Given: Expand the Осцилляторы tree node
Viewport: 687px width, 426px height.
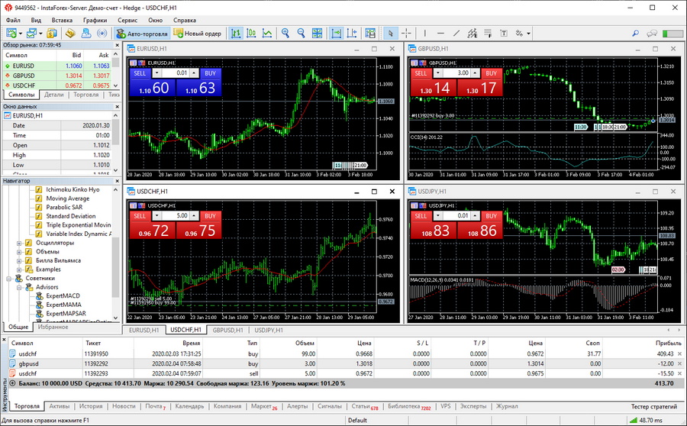Looking at the screenshot, I should pos(18,243).
